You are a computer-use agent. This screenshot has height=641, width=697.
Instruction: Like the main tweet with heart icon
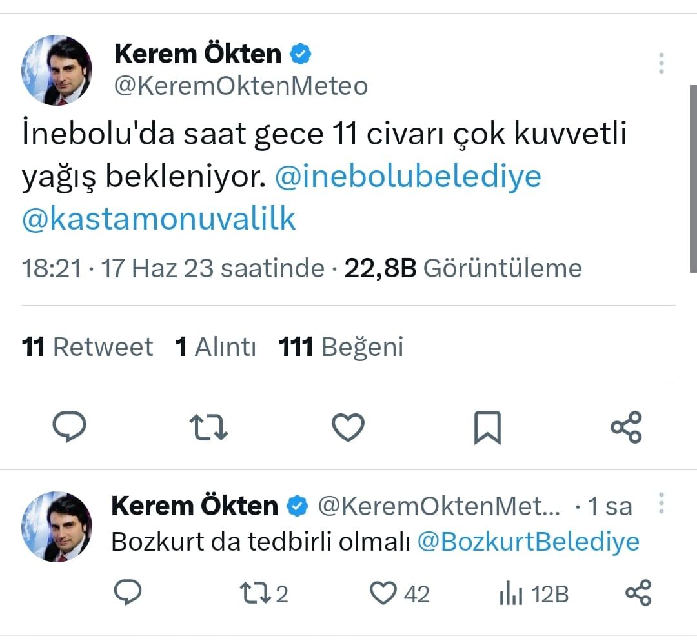coord(348,428)
